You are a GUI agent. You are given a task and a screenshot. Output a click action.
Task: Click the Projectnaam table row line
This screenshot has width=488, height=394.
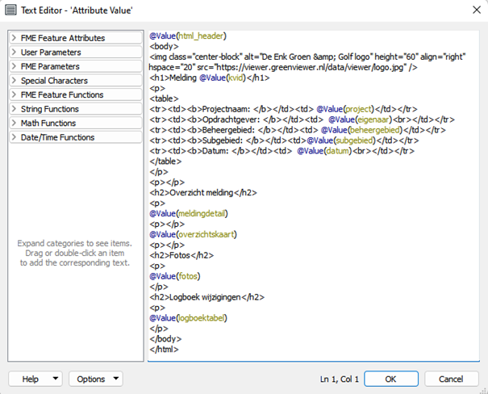(x=282, y=109)
